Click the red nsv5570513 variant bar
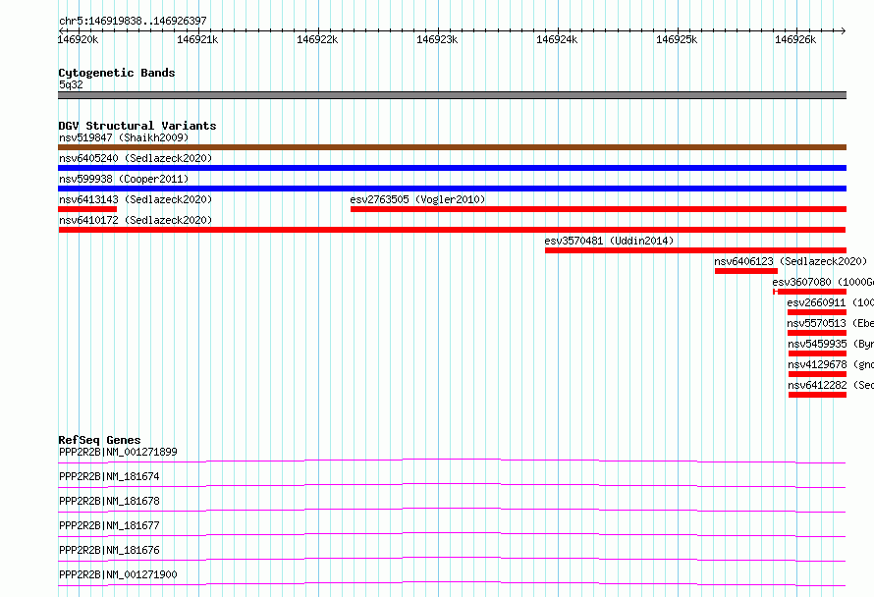The image size is (874, 597). 817,333
